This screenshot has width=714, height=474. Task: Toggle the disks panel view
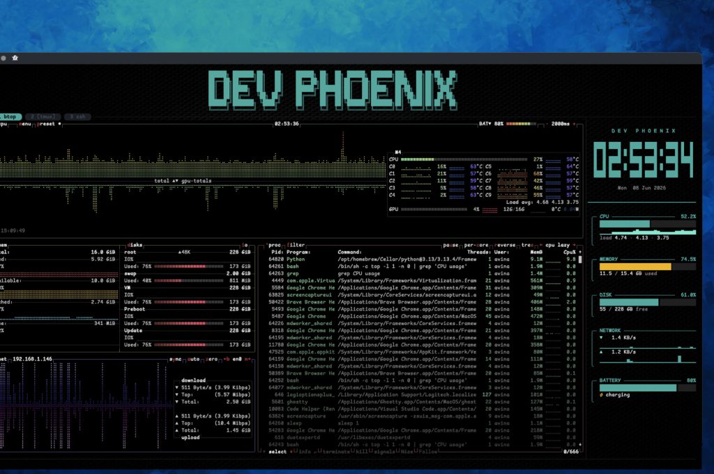click(135, 245)
